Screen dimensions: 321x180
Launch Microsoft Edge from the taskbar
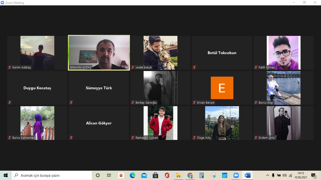tap(132, 175)
